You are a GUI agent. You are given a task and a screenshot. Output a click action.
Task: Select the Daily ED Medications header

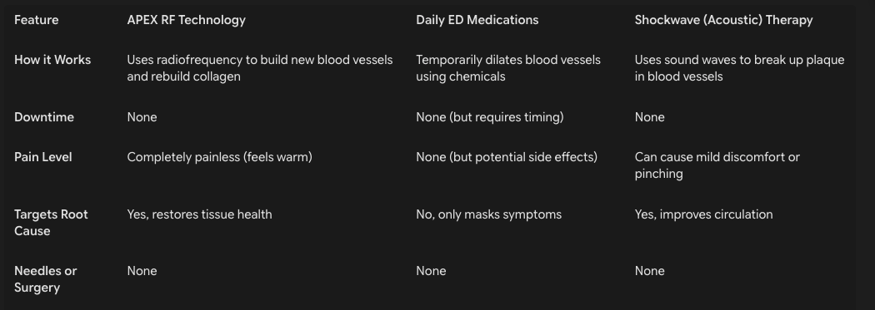[477, 20]
